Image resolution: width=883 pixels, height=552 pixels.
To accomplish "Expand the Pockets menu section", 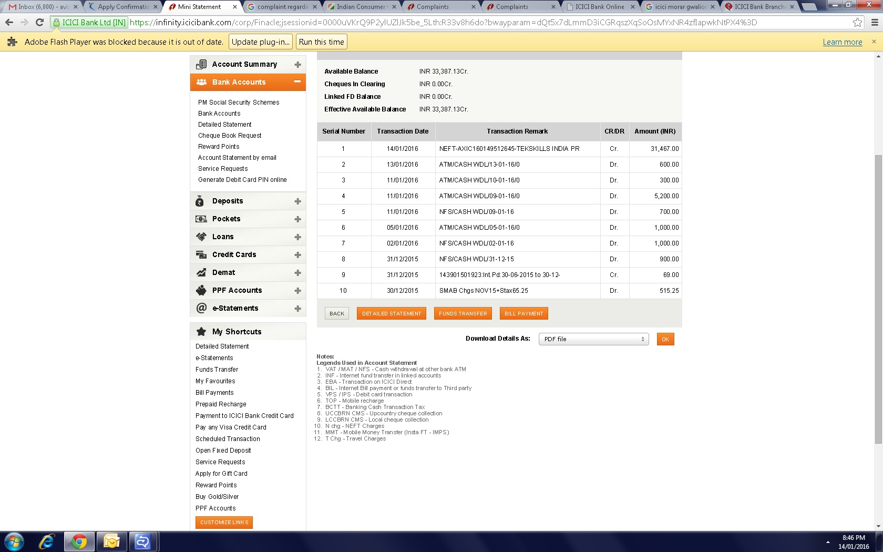I will pyautogui.click(x=297, y=219).
